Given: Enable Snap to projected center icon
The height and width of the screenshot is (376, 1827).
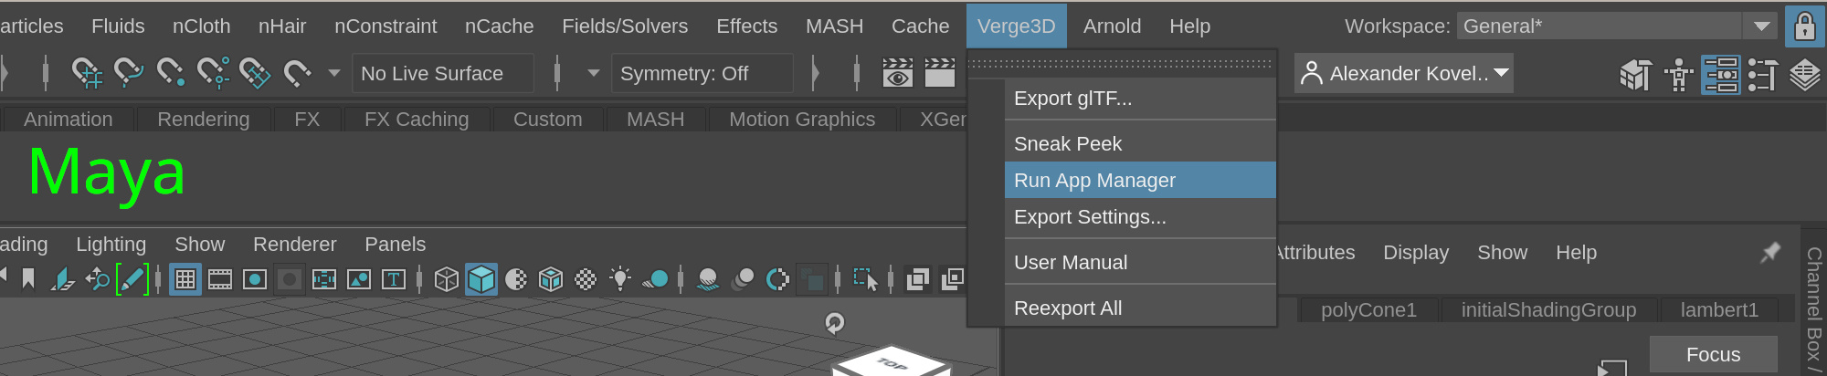Looking at the screenshot, I should click(213, 72).
